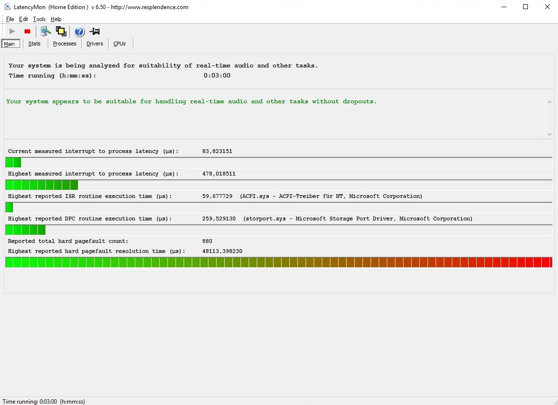The image size is (558, 405).
Task: Open the Tools menu
Action: point(39,19)
